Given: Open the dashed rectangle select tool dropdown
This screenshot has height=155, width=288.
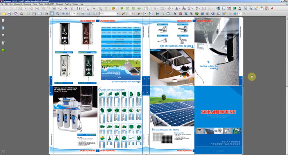Looking at the screenshot, I should pos(165,8).
